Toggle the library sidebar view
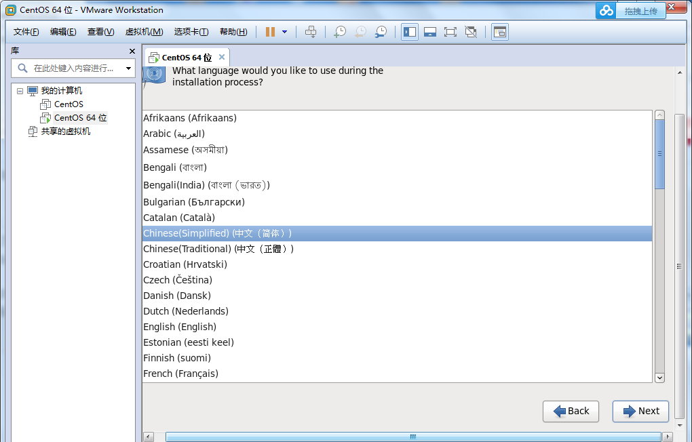Image resolution: width=692 pixels, height=442 pixels. [x=410, y=32]
